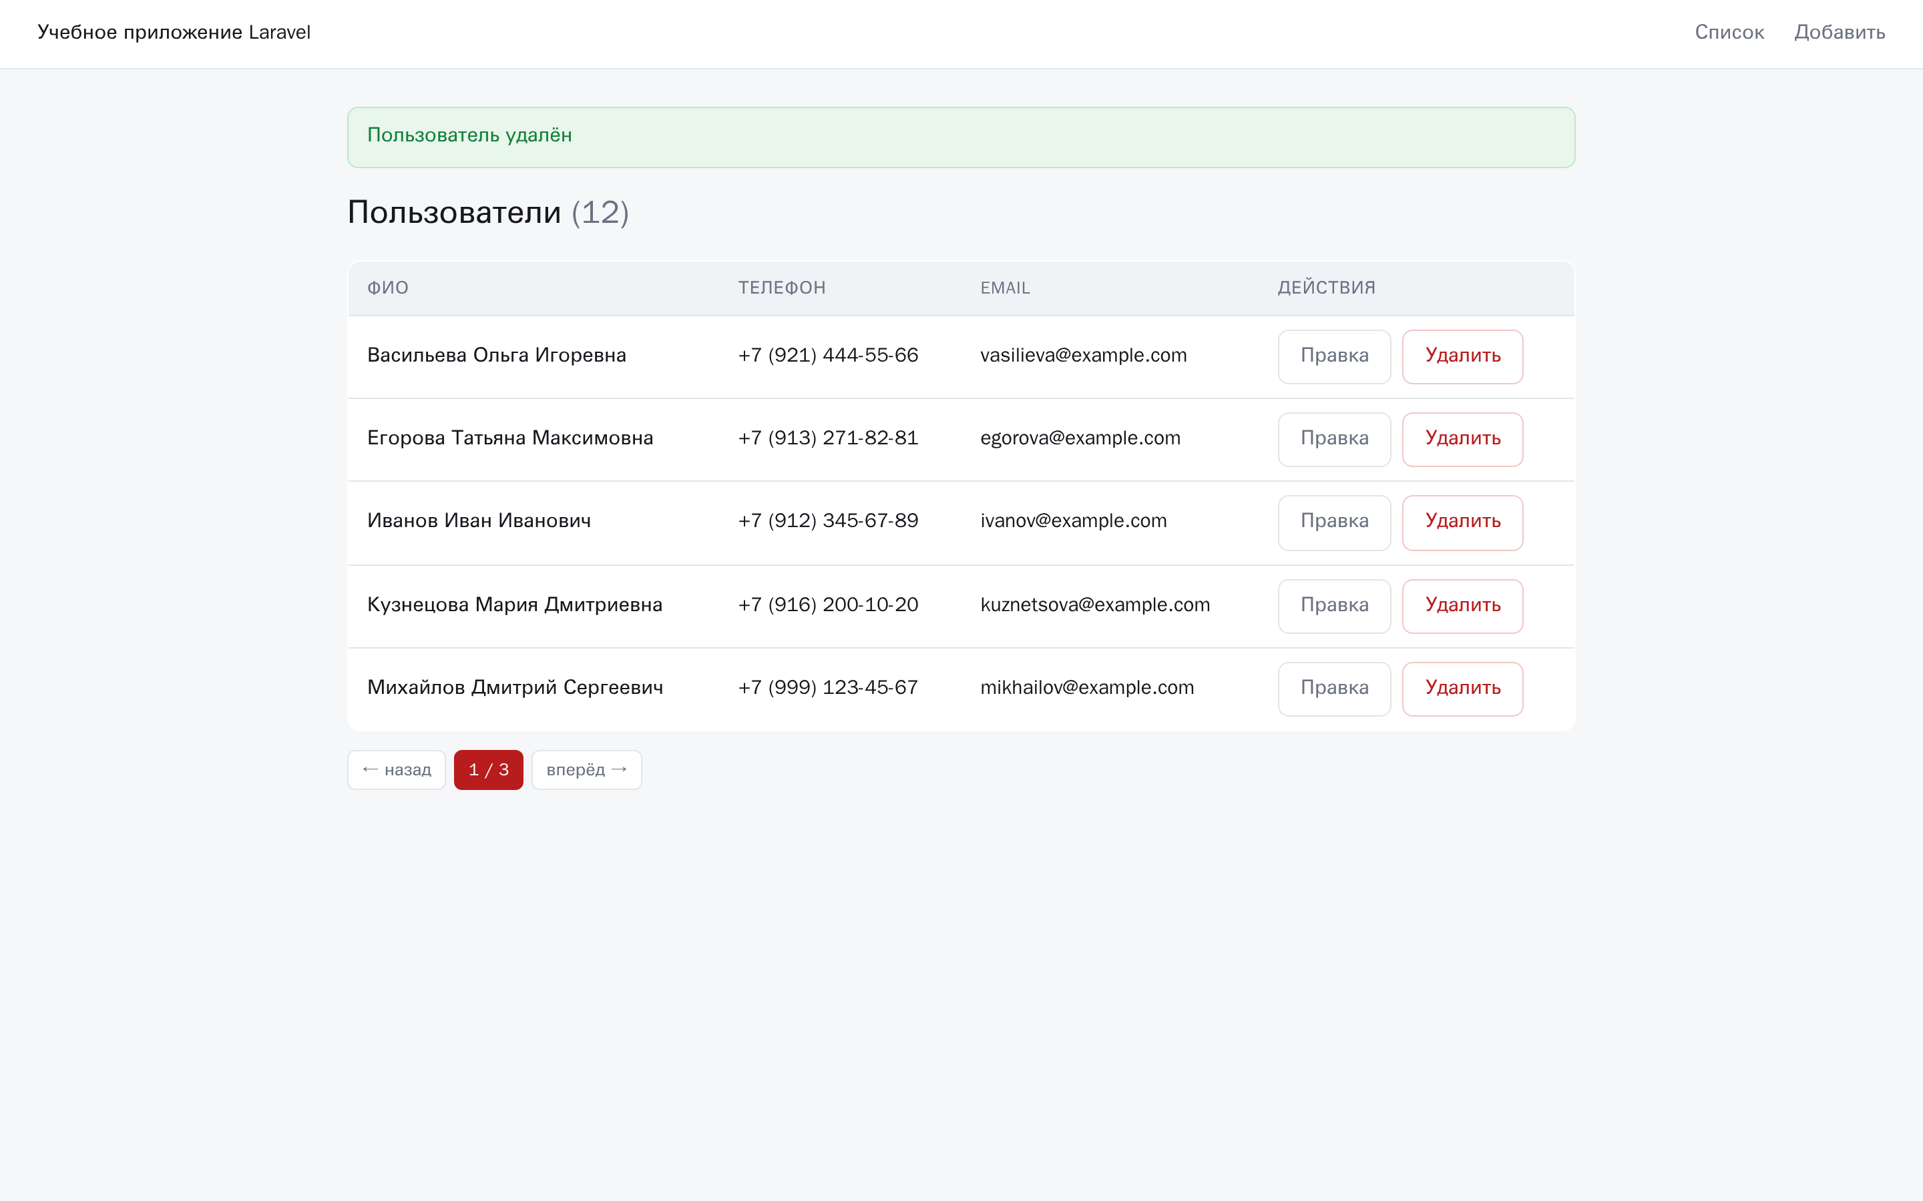Click the ivanov@example.com email cell

click(x=1074, y=521)
